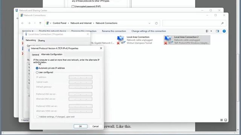Go up one level in Network Connections
Viewport: 241px width, 135px height.
click(40, 23)
